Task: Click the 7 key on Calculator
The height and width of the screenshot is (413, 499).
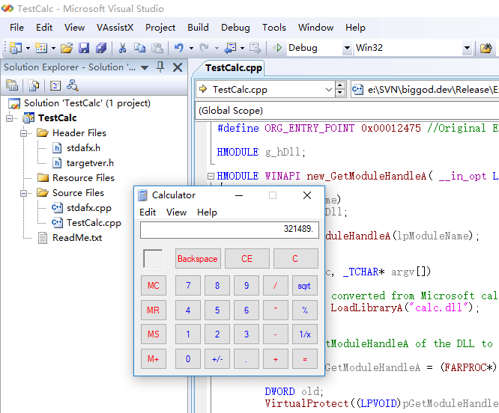Action: coord(188,286)
